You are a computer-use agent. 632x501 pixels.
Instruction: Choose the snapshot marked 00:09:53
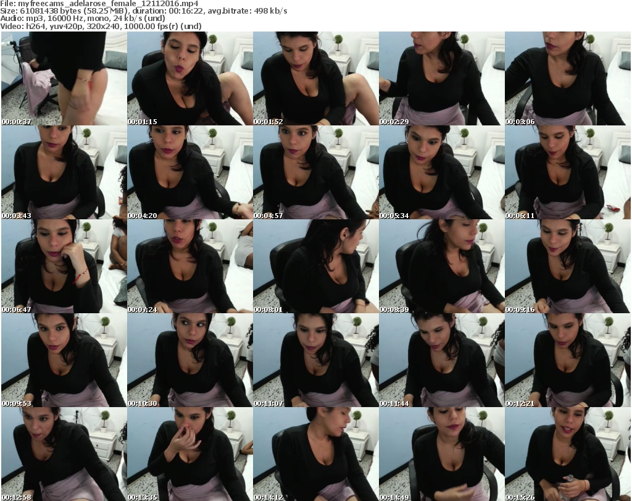64,360
